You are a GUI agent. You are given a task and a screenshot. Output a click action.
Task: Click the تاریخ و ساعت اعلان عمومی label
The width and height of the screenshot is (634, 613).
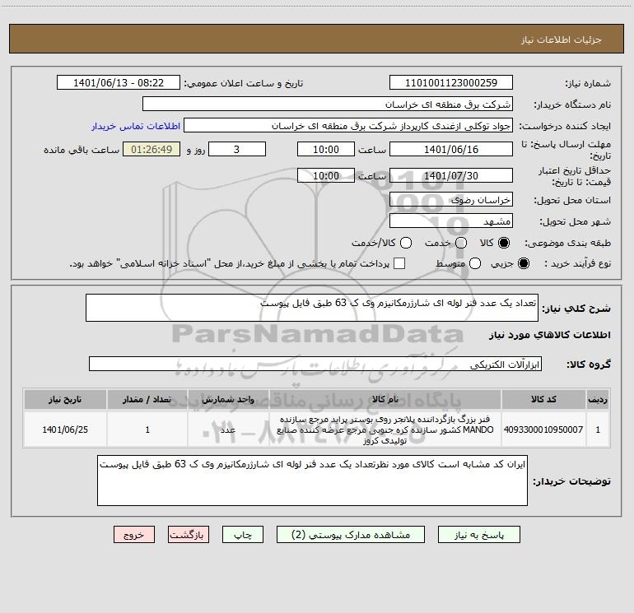click(244, 83)
